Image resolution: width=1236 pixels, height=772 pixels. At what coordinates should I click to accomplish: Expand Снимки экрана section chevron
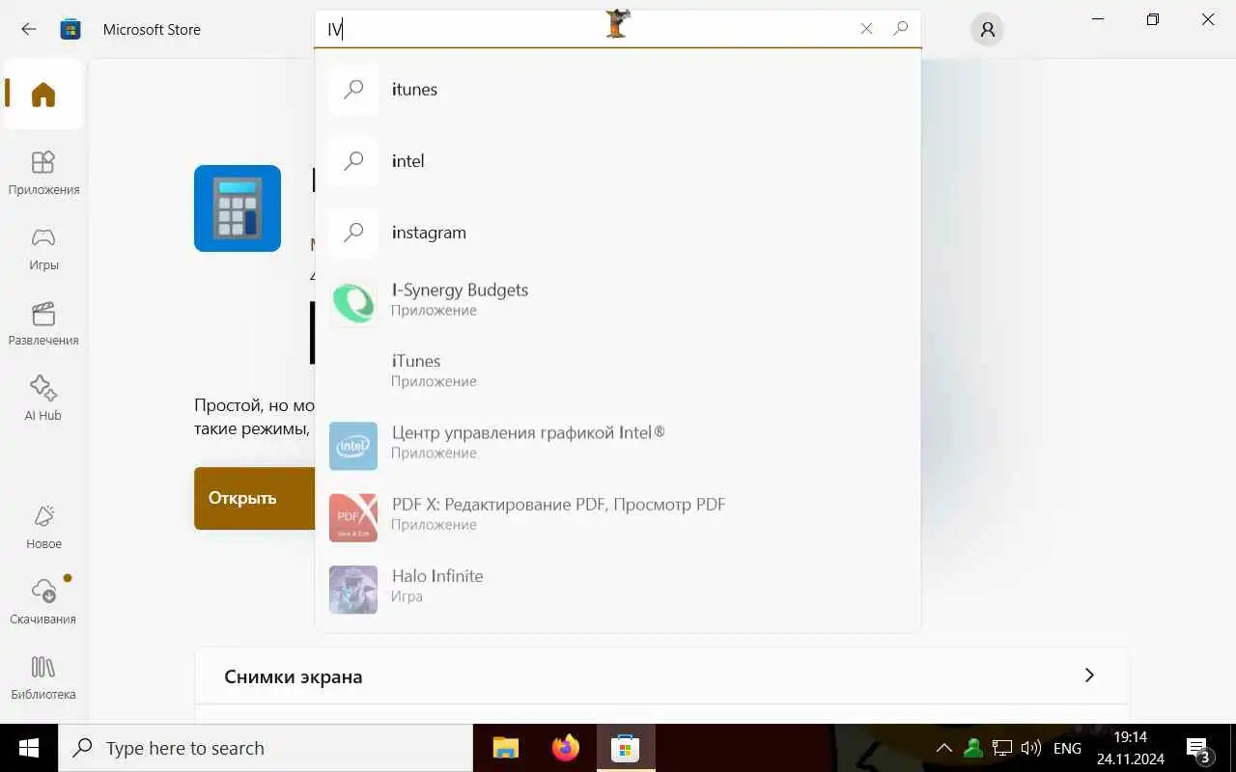click(1089, 675)
